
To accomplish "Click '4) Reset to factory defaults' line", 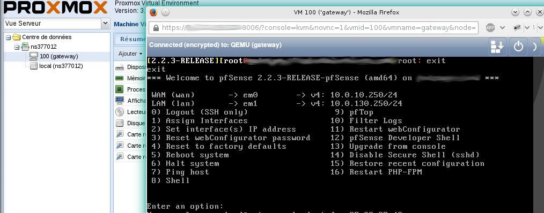I will click(219, 146).
